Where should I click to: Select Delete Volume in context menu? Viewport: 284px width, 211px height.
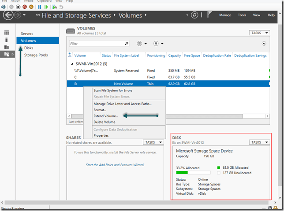(104, 122)
